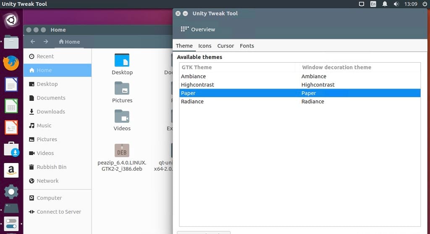Open Music in Files sidebar
The height and width of the screenshot is (234, 430).
(x=58, y=125)
